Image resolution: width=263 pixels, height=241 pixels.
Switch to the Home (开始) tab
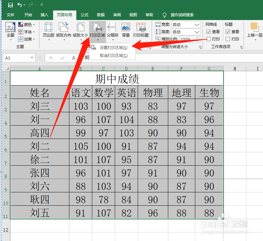[28, 15]
